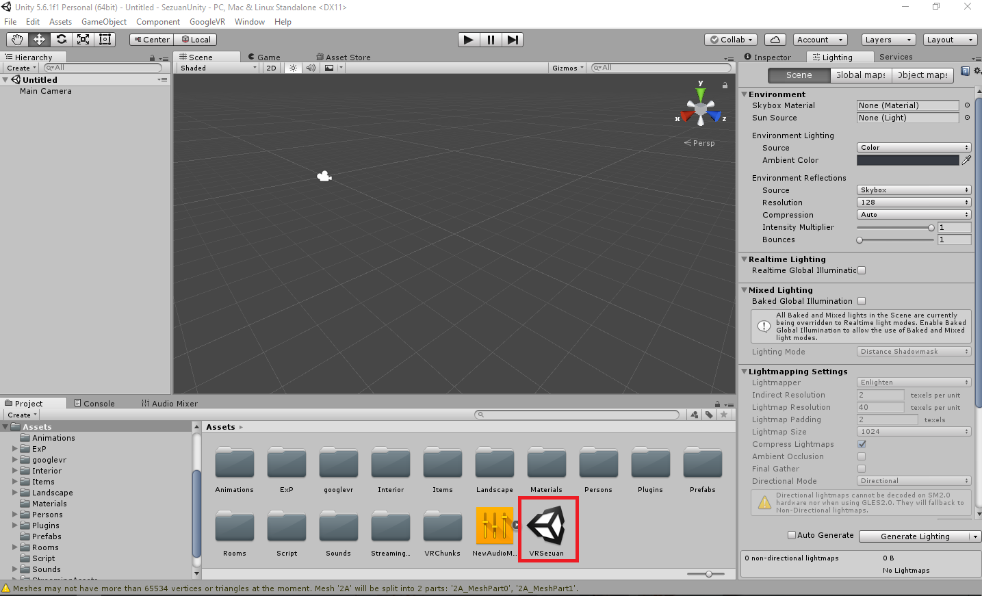Open the Layers dropdown
This screenshot has height=596, width=982.
tap(888, 40)
